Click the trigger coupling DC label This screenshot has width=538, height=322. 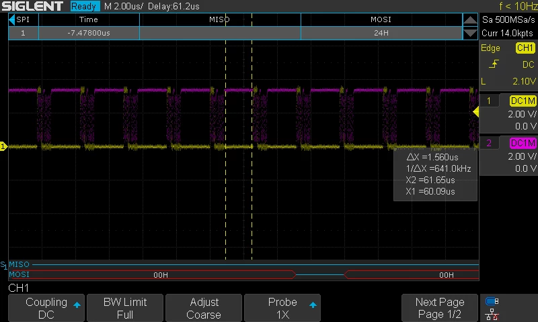click(529, 64)
